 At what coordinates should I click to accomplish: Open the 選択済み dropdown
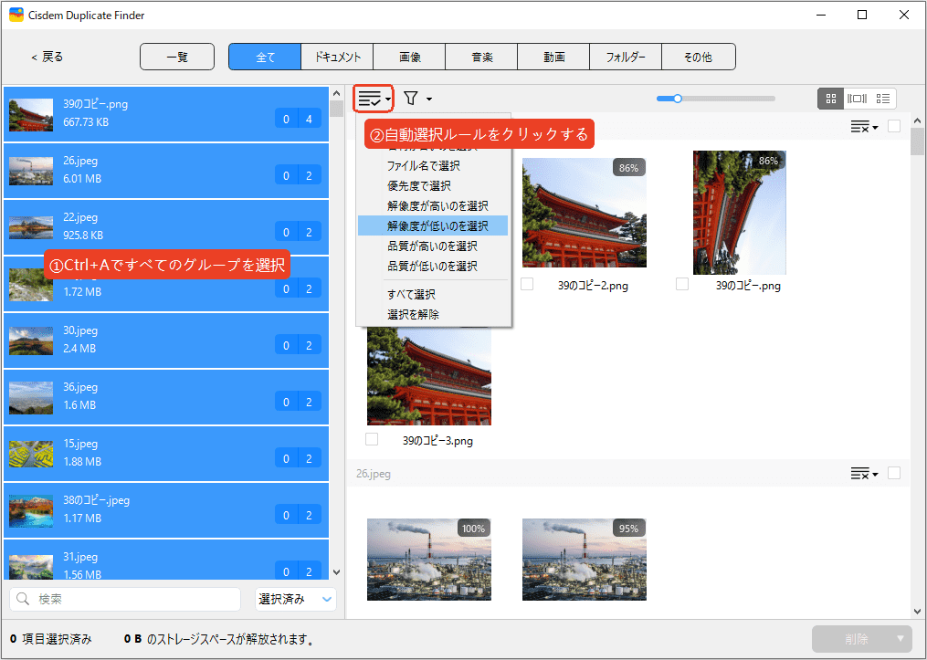click(296, 600)
